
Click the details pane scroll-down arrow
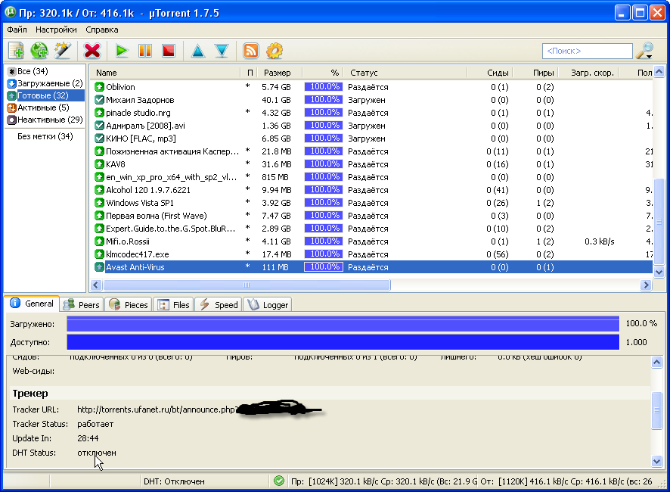point(656,461)
